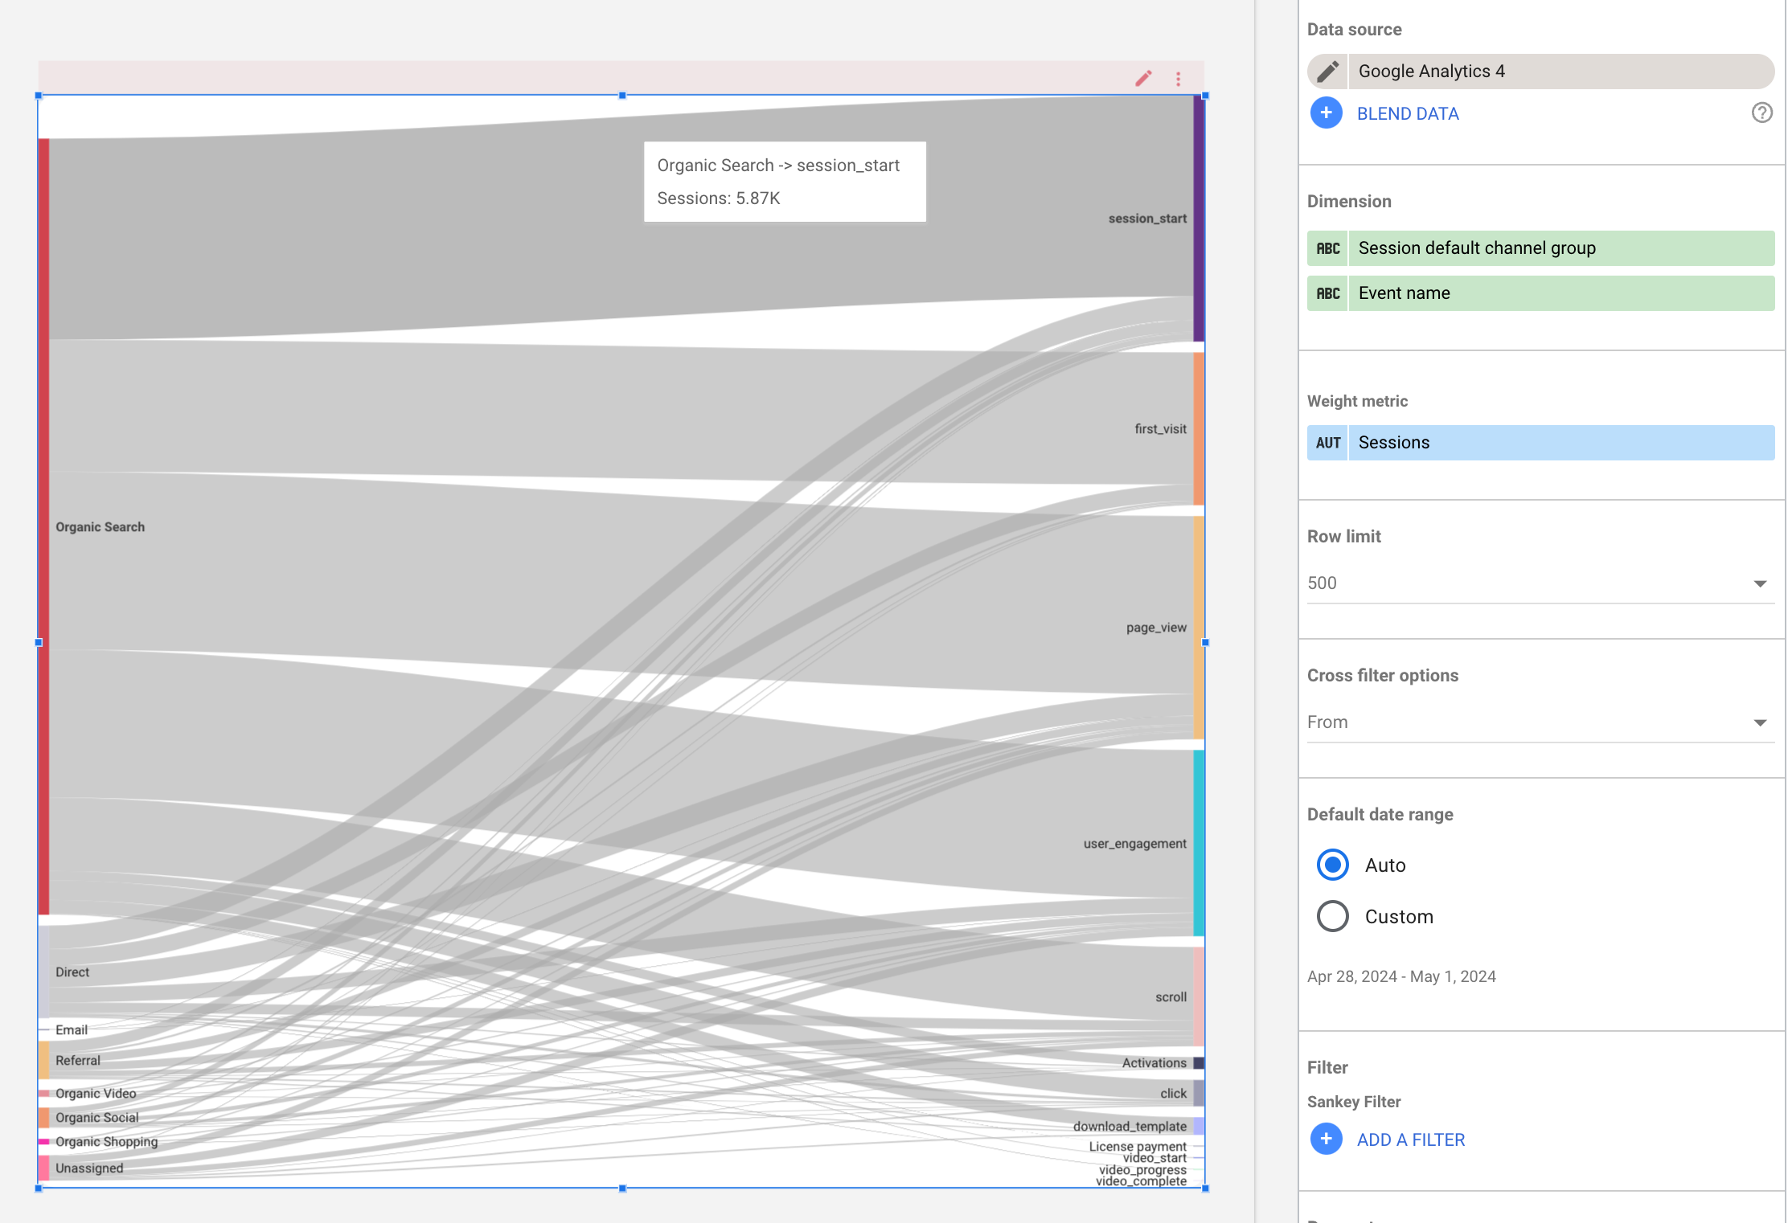Click the pink scroll node bar
Viewport: 1788px width, 1223px height.
pyautogui.click(x=1199, y=996)
